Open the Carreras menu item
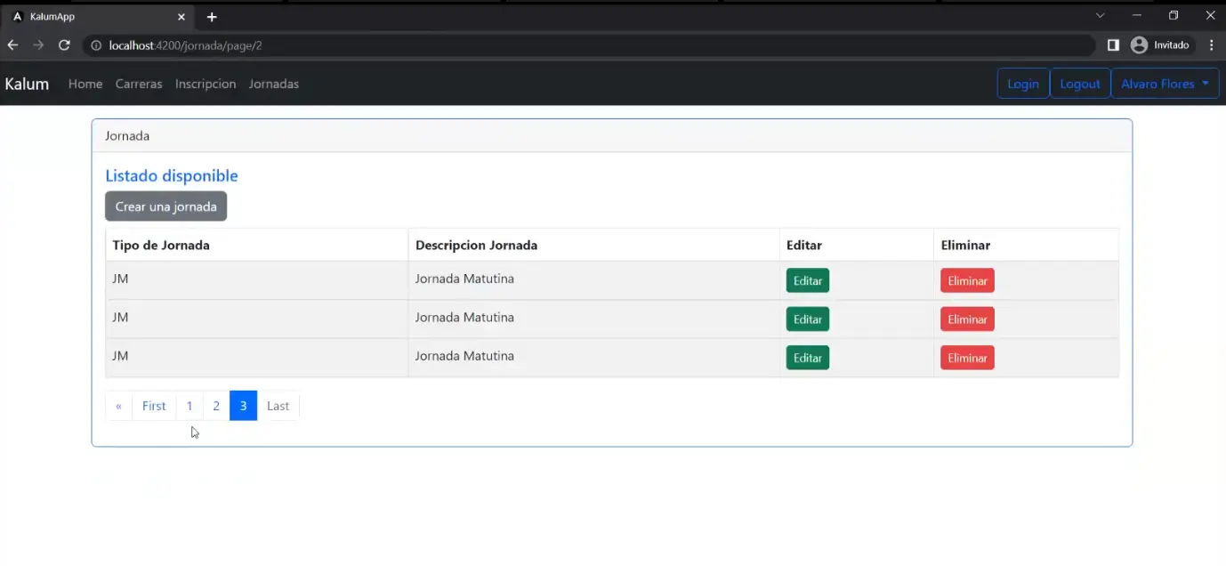Viewport: 1226px width, 566px height. (x=139, y=84)
